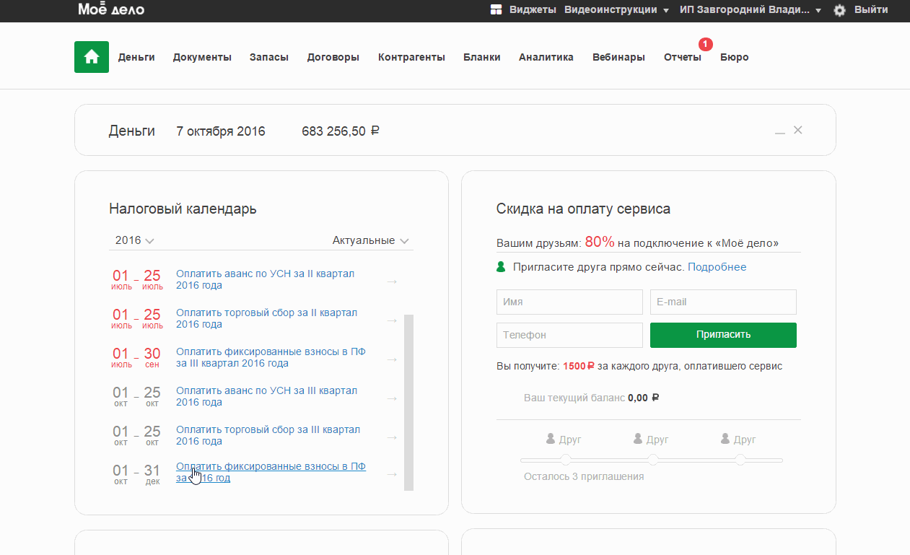
Task: Open the Вебинары menu
Action: pyautogui.click(x=618, y=57)
